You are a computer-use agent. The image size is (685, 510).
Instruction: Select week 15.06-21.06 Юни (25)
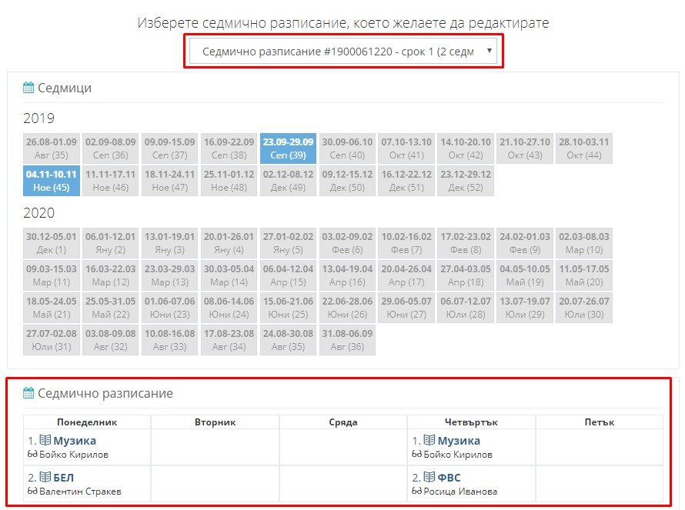click(289, 308)
